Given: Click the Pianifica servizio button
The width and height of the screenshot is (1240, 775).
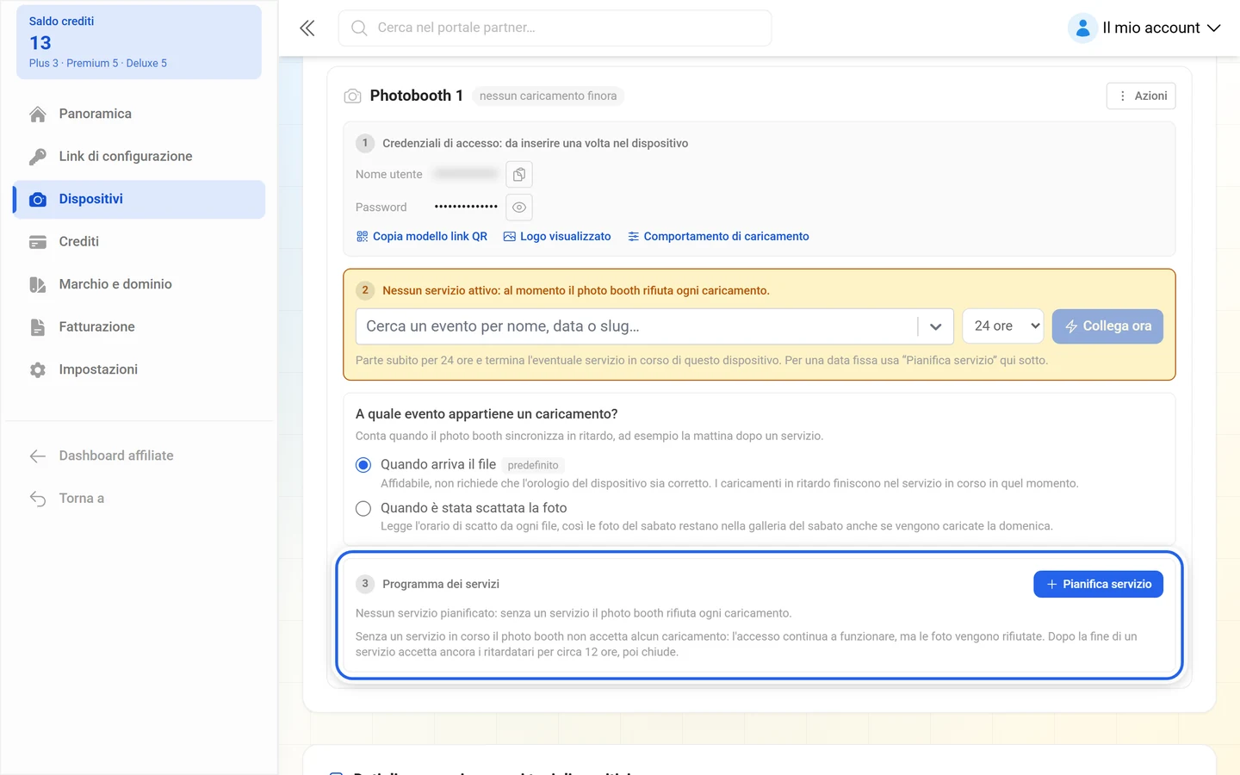Looking at the screenshot, I should (x=1098, y=584).
